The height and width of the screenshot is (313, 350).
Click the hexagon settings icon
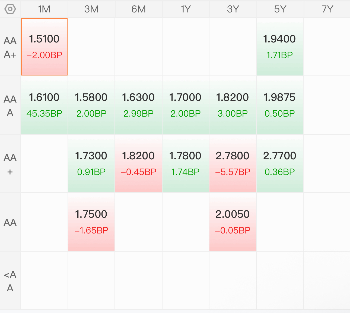(10, 9)
